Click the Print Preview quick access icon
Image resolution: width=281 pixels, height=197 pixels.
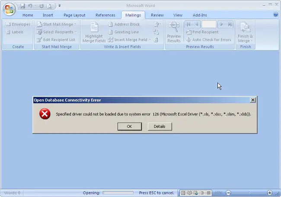[x=49, y=6]
